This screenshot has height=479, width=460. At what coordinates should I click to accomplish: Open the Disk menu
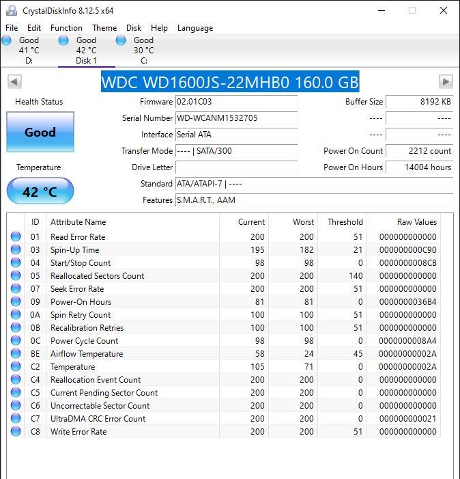tap(134, 28)
